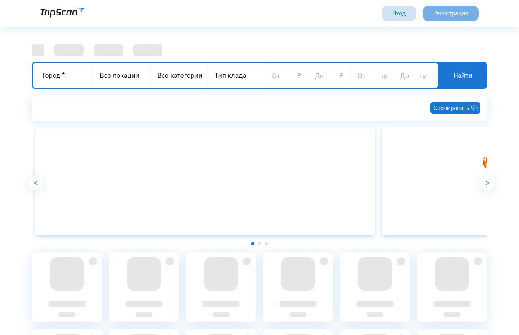Click the first large carousel banner
The width and height of the screenshot is (519, 335).
coord(205,181)
